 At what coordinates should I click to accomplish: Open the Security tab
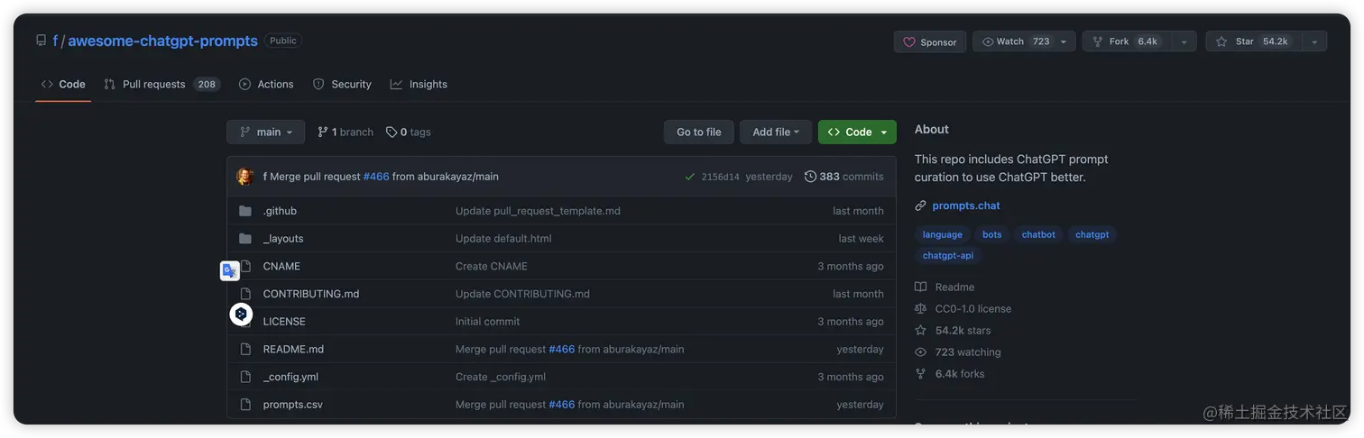[342, 84]
